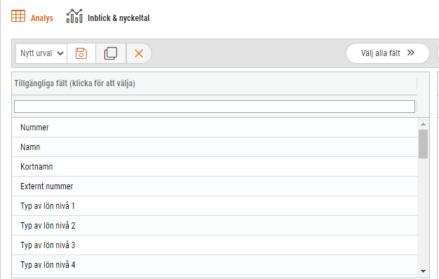Click the orange Analys table icon

click(18, 16)
